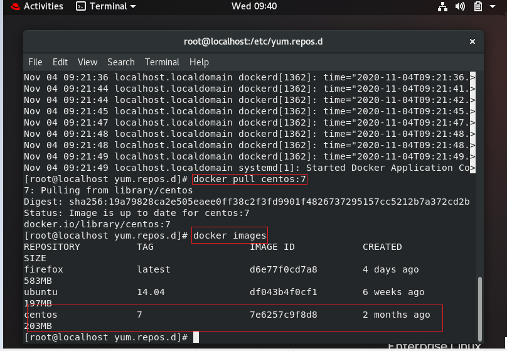
Task: Click the window title root@localhost:/etc/yum.repos.d
Action: pyautogui.click(x=253, y=41)
